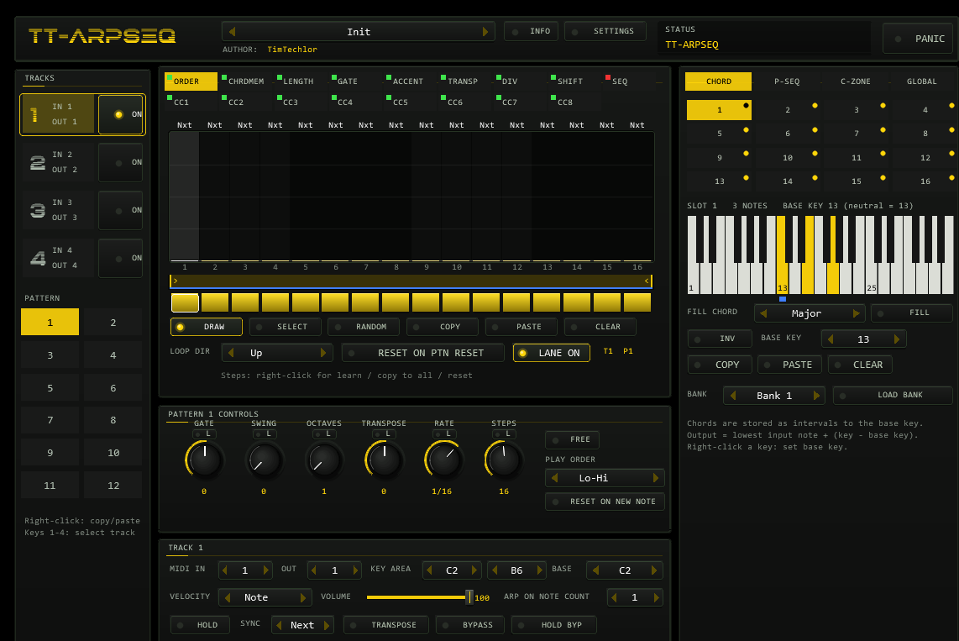Click next Loop Dir arrow next to Up
This screenshot has height=641, width=959.
[323, 353]
